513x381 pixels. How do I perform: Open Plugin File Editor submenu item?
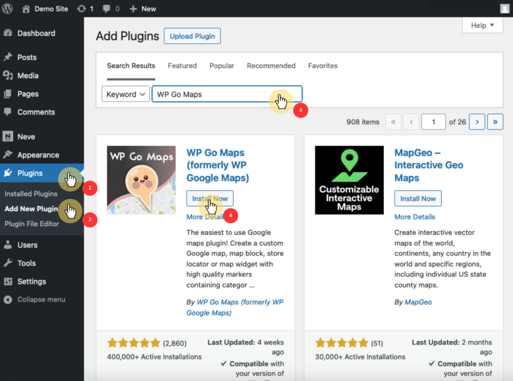point(32,224)
